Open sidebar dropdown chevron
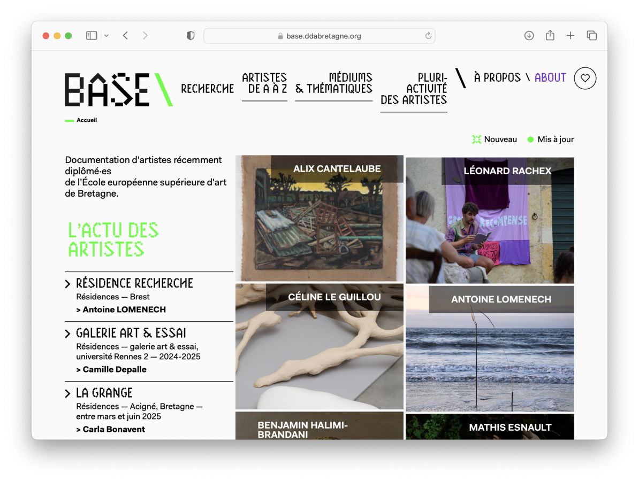 point(106,36)
